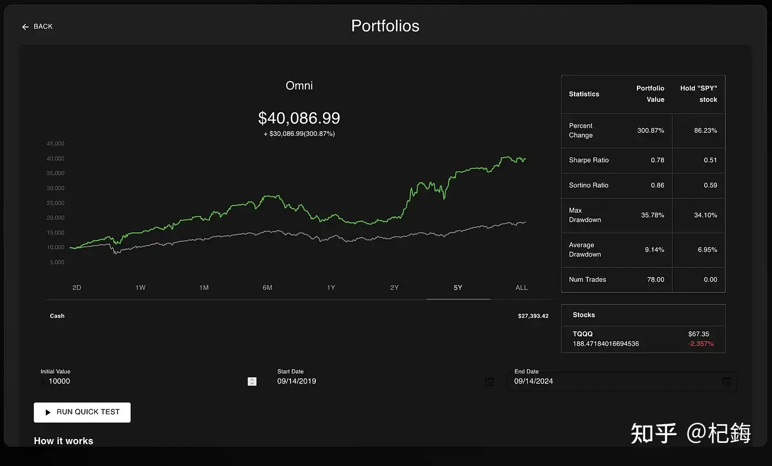The width and height of the screenshot is (772, 466).
Task: Open the Start Date calendar picker icon
Action: click(x=489, y=382)
